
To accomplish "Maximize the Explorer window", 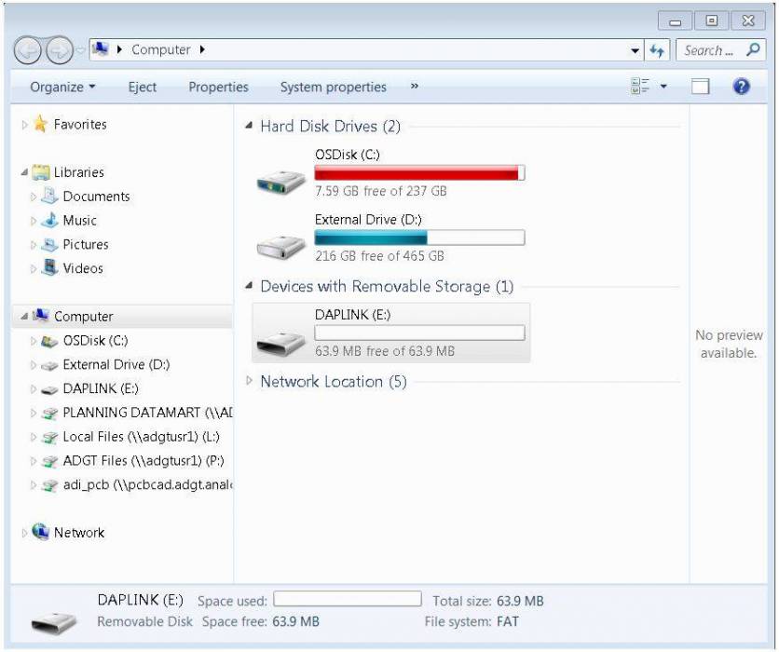I will point(711,20).
